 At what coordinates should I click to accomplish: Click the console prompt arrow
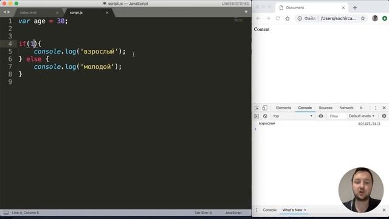pyautogui.click(x=255, y=129)
